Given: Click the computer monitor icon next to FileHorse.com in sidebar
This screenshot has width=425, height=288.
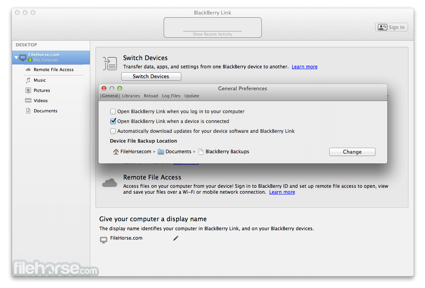Looking at the screenshot, I should click(23, 57).
